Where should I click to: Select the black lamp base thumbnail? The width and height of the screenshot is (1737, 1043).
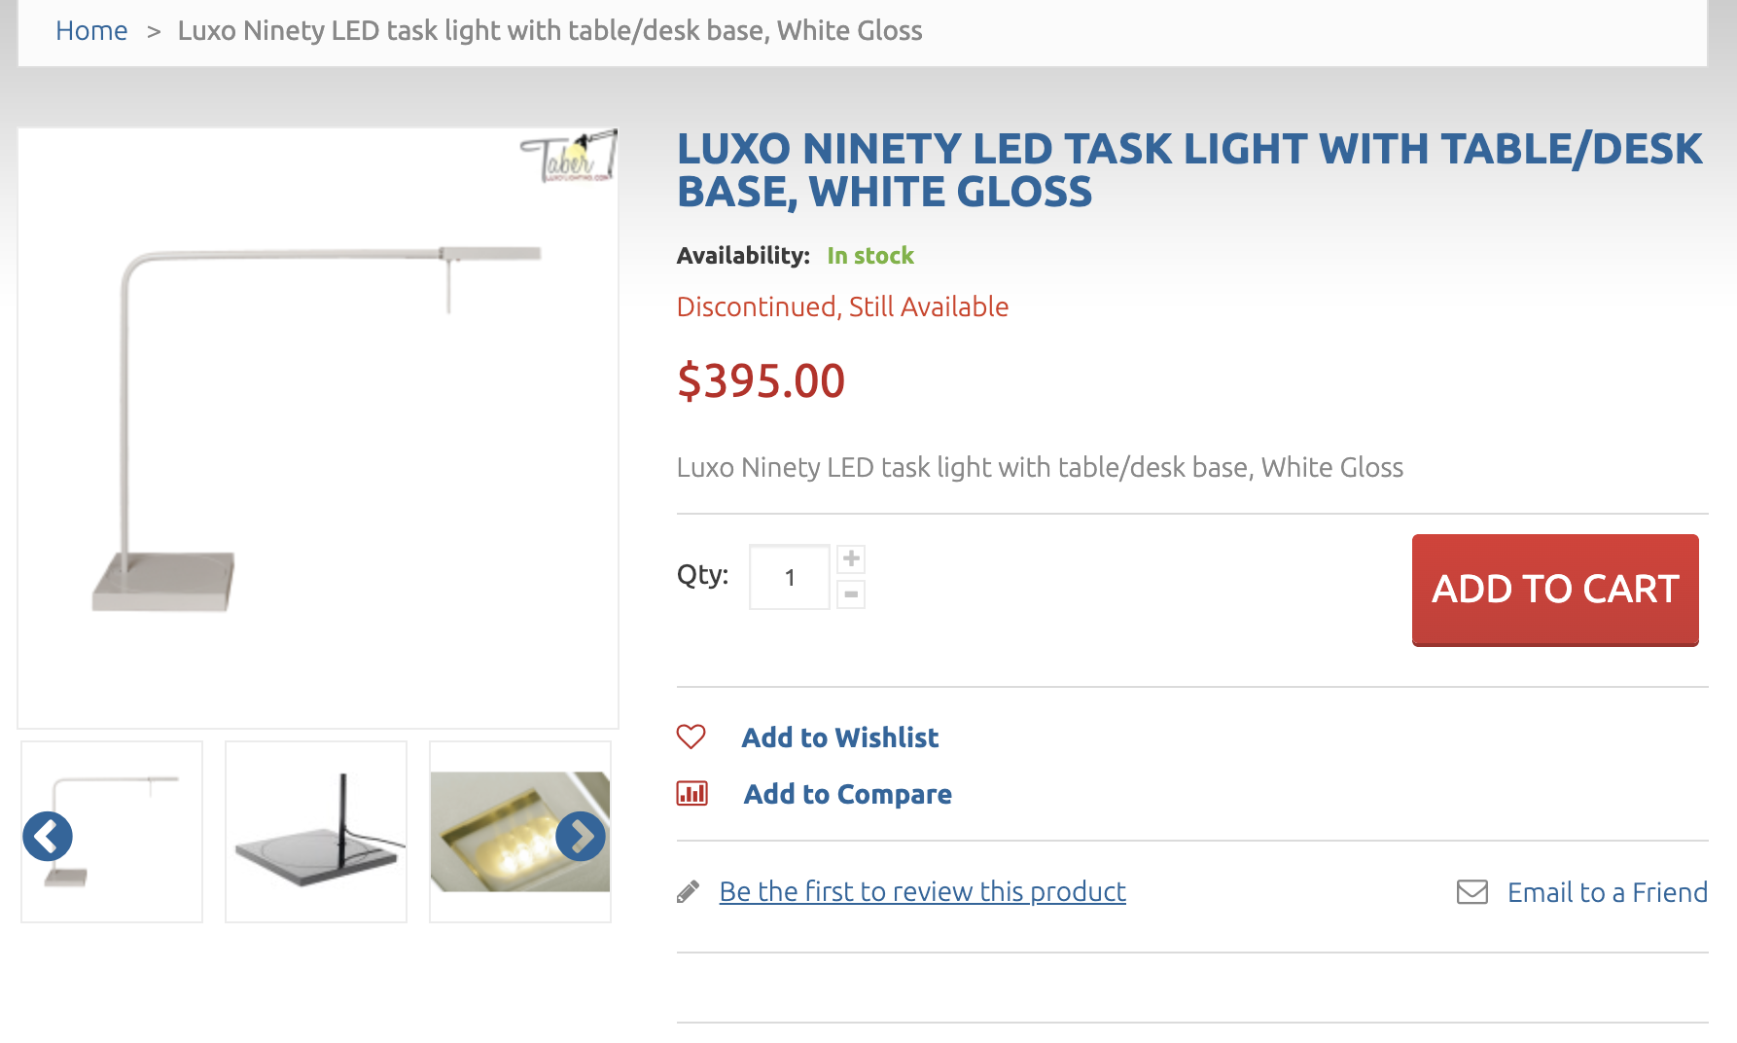pyautogui.click(x=316, y=832)
